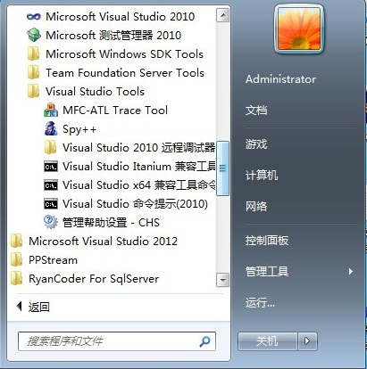Click the Microsoft Windows SDK Tools folder icon
This screenshot has height=369, width=367.
(x=33, y=54)
